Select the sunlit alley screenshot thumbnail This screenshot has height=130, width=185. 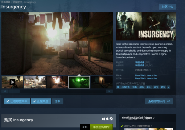57,82
